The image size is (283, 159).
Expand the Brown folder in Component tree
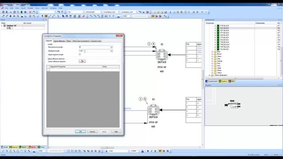pos(212,54)
